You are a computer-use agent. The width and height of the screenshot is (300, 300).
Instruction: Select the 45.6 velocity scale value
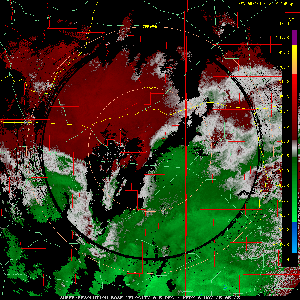[x=284, y=97]
